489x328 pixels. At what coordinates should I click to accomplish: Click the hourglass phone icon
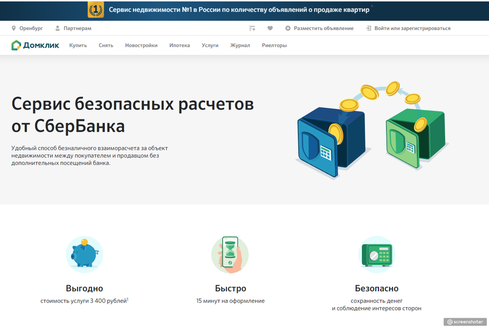click(230, 254)
